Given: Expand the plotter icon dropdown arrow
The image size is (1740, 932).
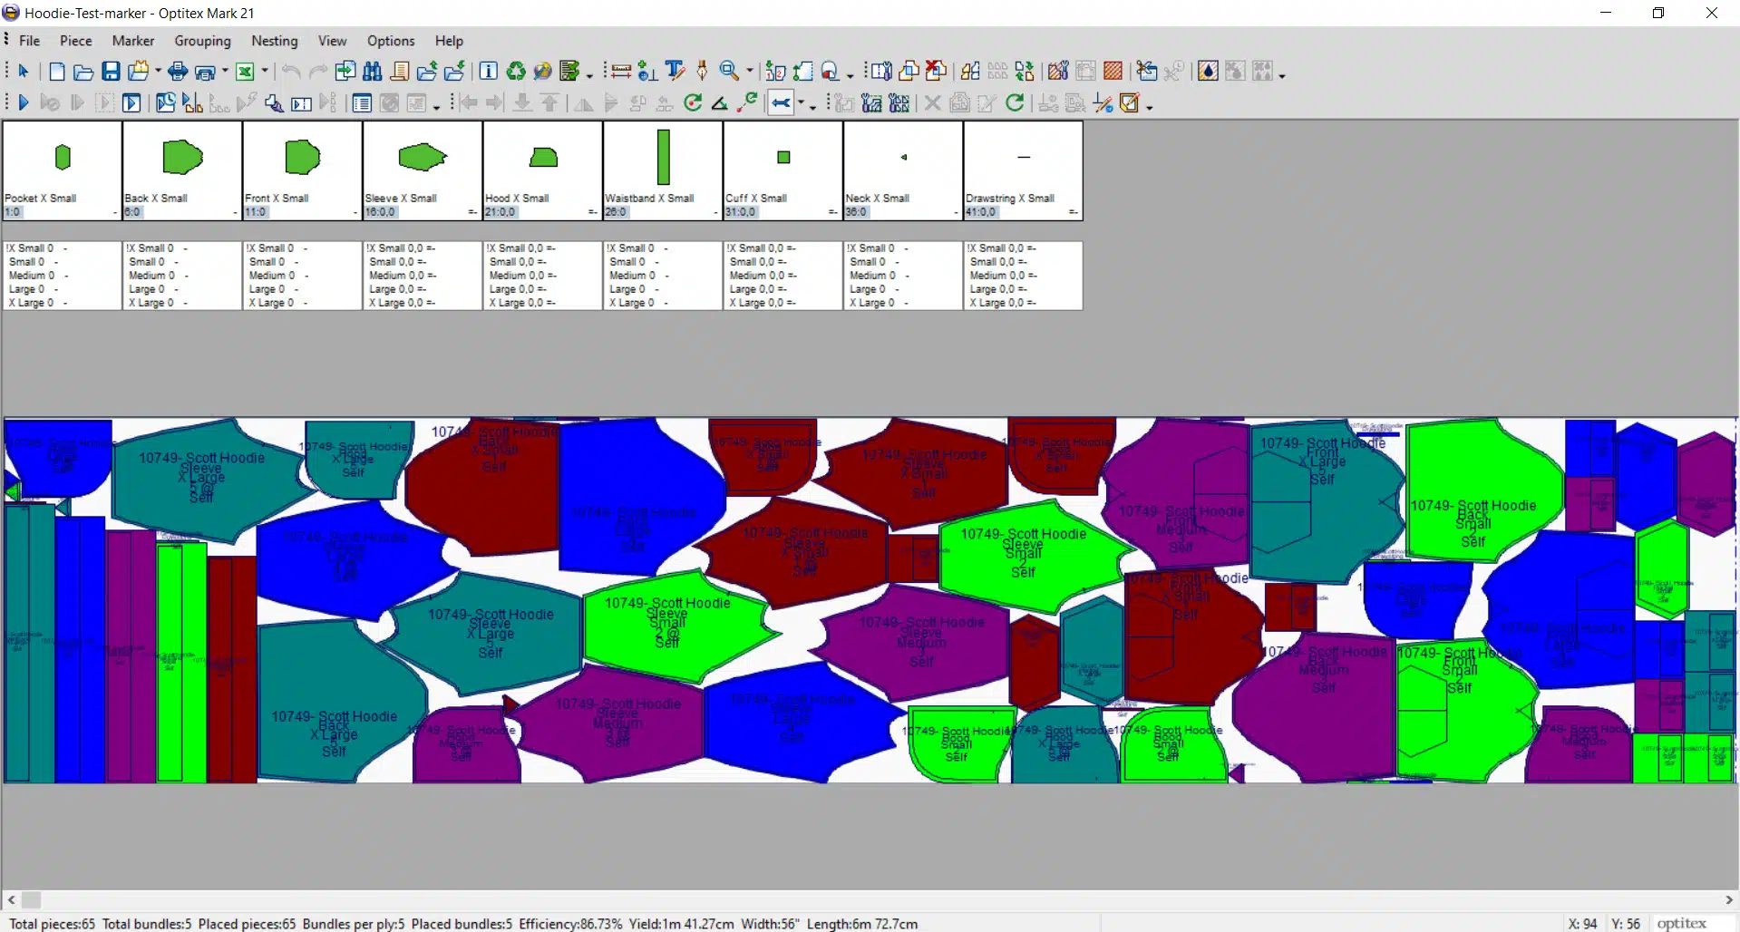Looking at the screenshot, I should pyautogui.click(x=225, y=72).
